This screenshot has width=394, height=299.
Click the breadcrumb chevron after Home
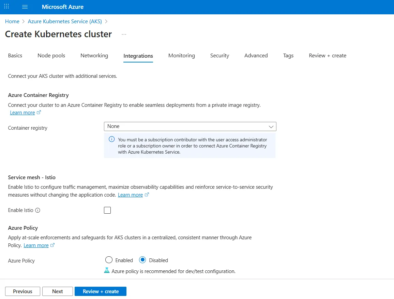24,22
